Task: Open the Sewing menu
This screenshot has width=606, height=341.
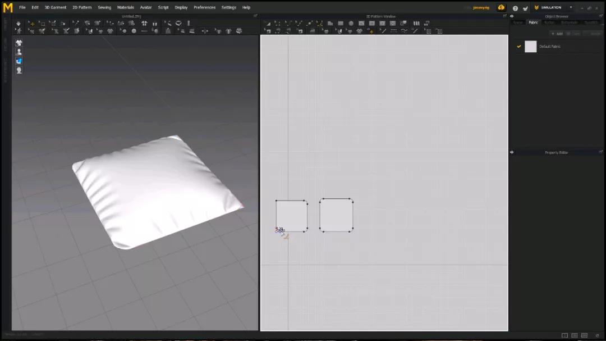Action: tap(104, 7)
